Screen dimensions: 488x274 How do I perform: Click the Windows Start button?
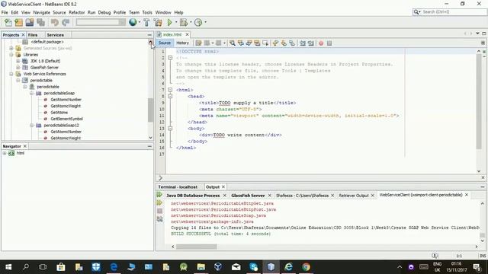(8, 267)
